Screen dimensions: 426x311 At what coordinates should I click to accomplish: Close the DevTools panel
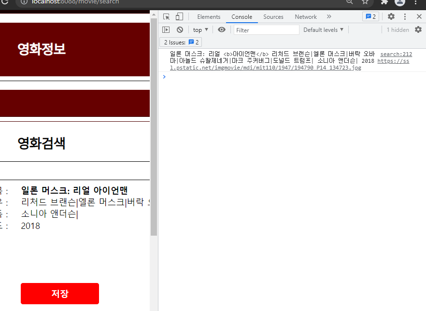click(x=419, y=16)
